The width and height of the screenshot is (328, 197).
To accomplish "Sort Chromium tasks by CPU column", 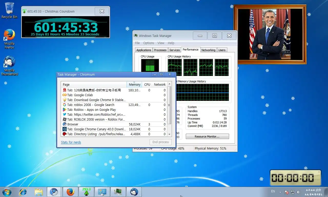I will coord(147,85).
